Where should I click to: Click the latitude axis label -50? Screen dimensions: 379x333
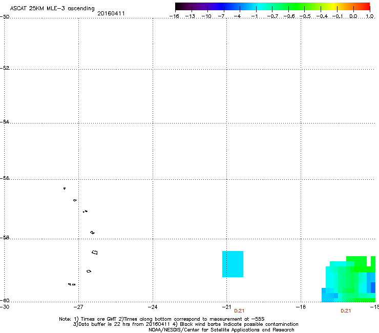5,17
